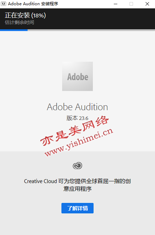Minimize the Adobe Audition installer window

pyautogui.click(x=116, y=4)
